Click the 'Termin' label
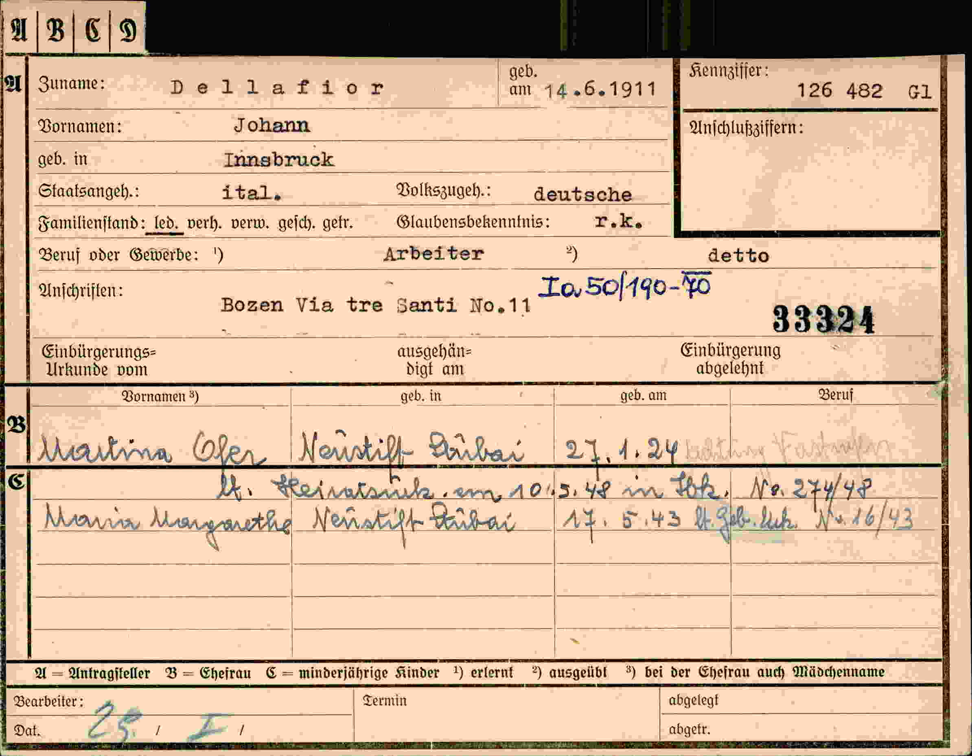The height and width of the screenshot is (756, 972). click(x=385, y=701)
